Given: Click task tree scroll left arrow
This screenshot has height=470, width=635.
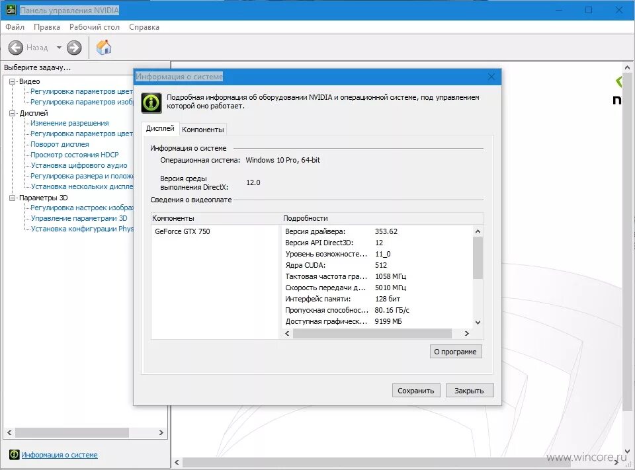Looking at the screenshot, I should pos(9,433).
